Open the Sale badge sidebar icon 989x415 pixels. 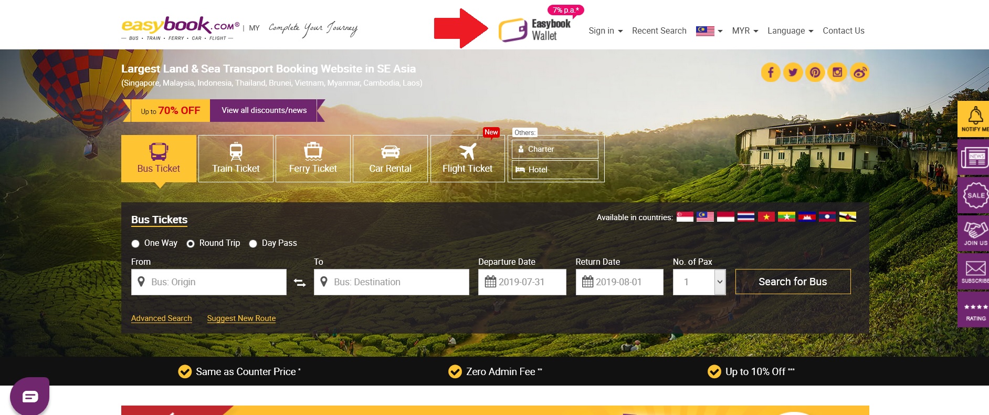974,195
